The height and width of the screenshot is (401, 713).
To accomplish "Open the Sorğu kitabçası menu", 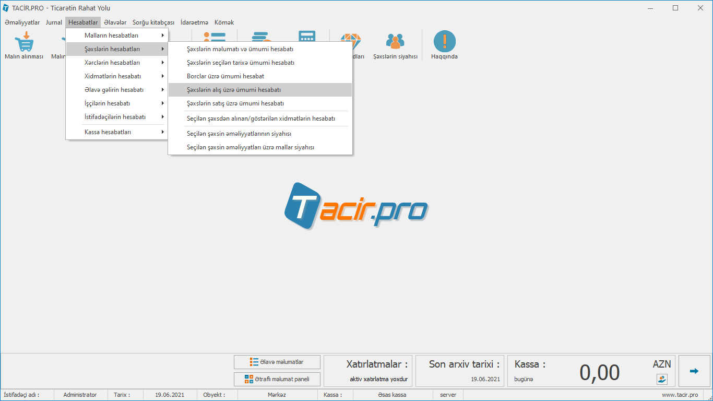I will pyautogui.click(x=153, y=22).
